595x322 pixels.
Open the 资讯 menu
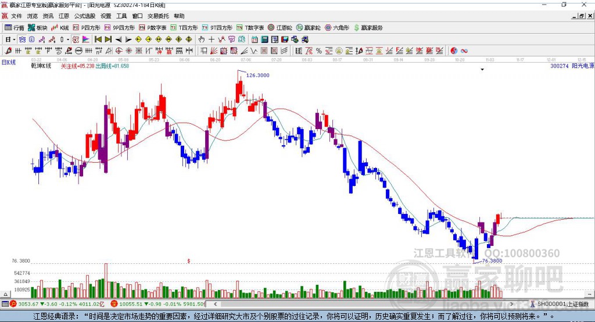coord(48,16)
